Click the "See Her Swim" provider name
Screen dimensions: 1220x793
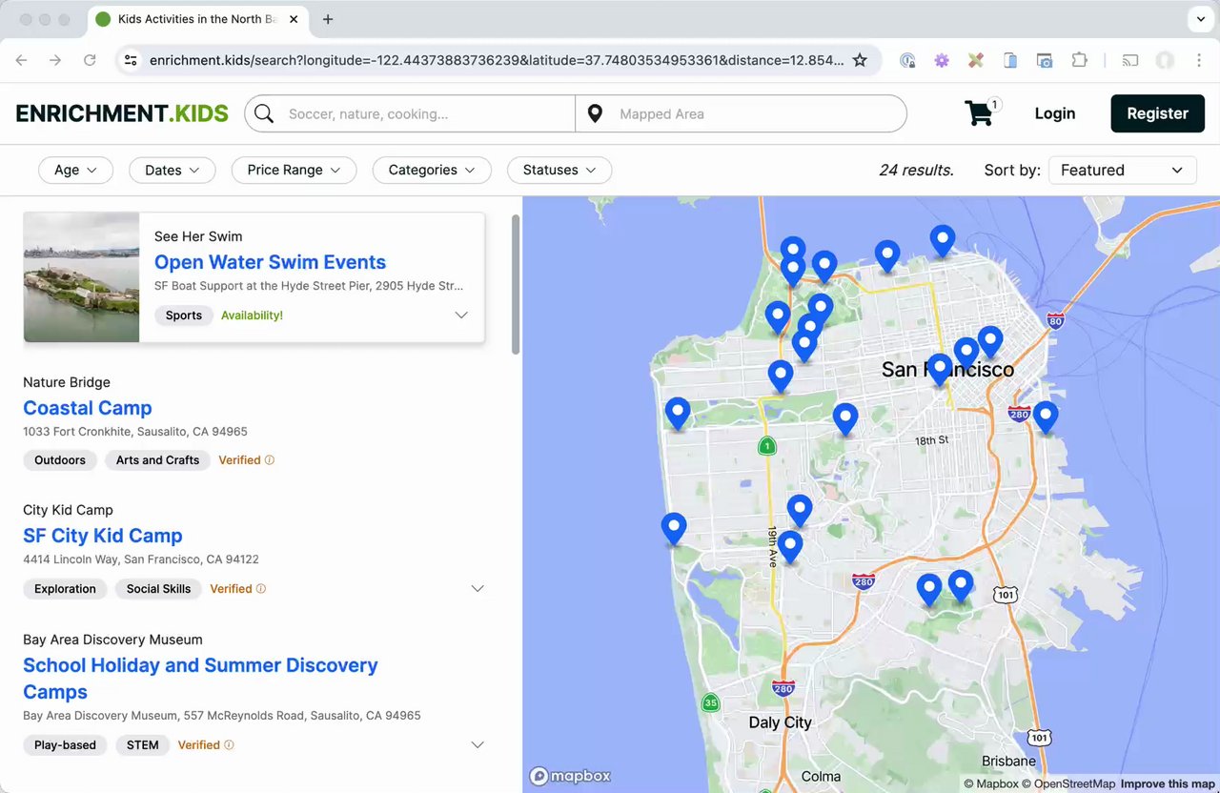pos(198,236)
